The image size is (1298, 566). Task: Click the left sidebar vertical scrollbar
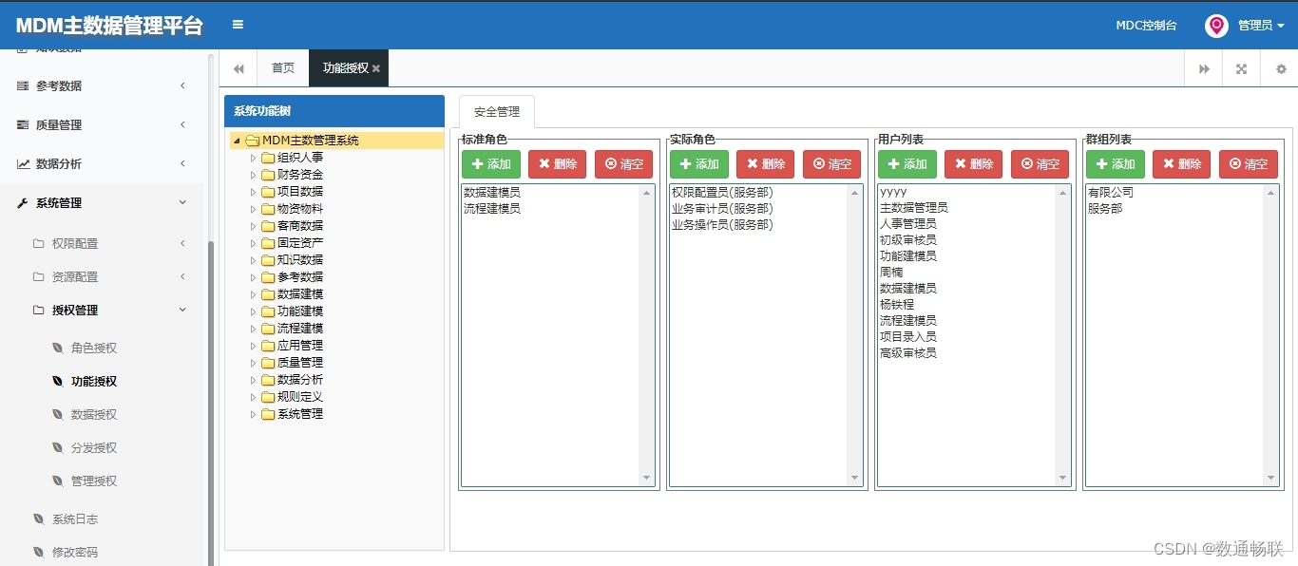pos(210,404)
